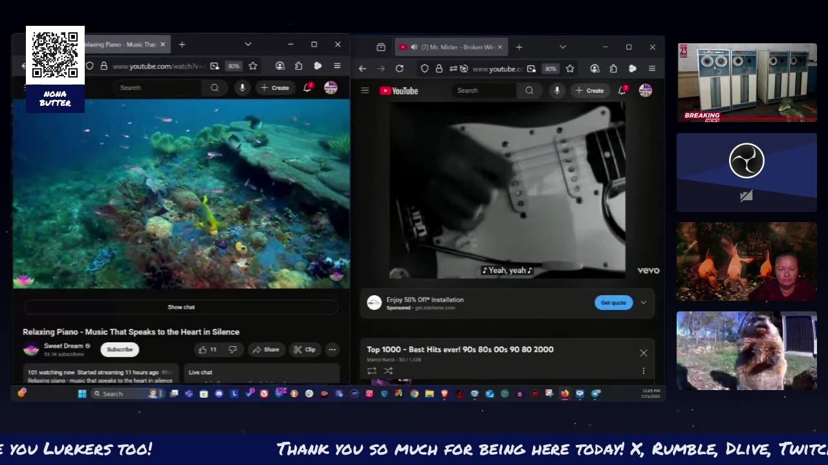Click Show chat button
This screenshot has width=828, height=465.
point(181,307)
